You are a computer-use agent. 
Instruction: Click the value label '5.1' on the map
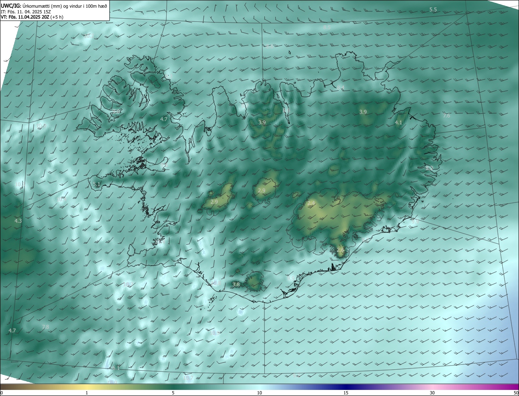[x=97, y=184]
